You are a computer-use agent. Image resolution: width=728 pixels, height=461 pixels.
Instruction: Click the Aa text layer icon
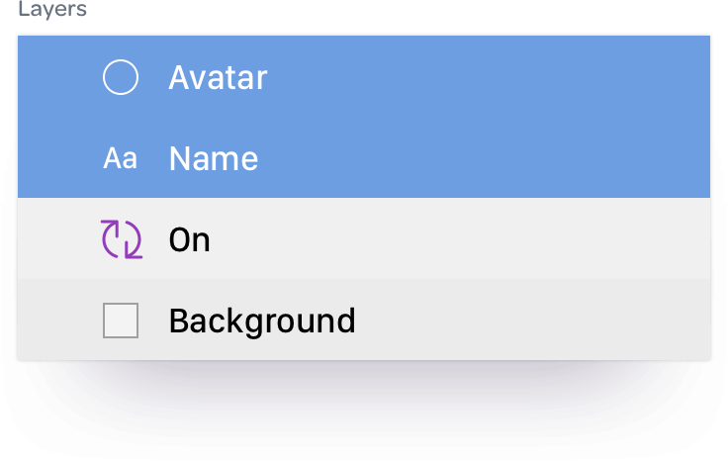121,158
